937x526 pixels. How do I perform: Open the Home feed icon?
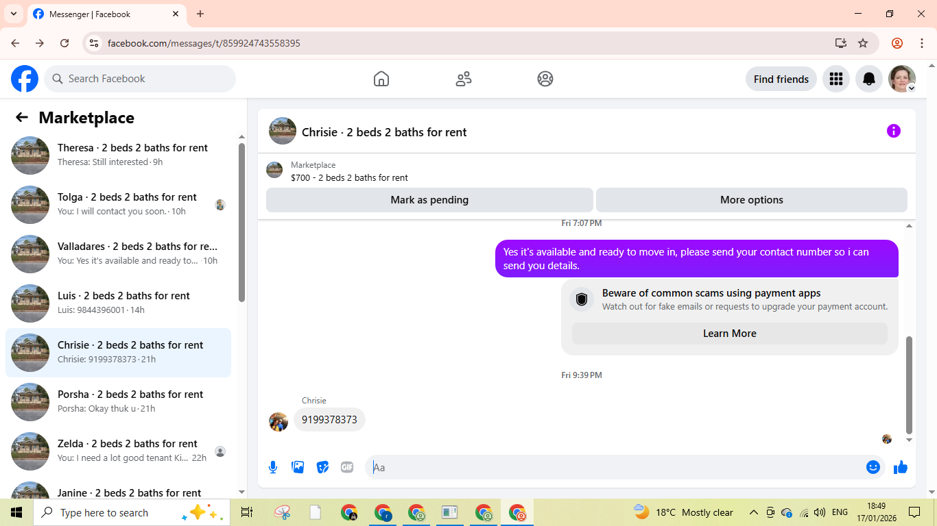381,79
